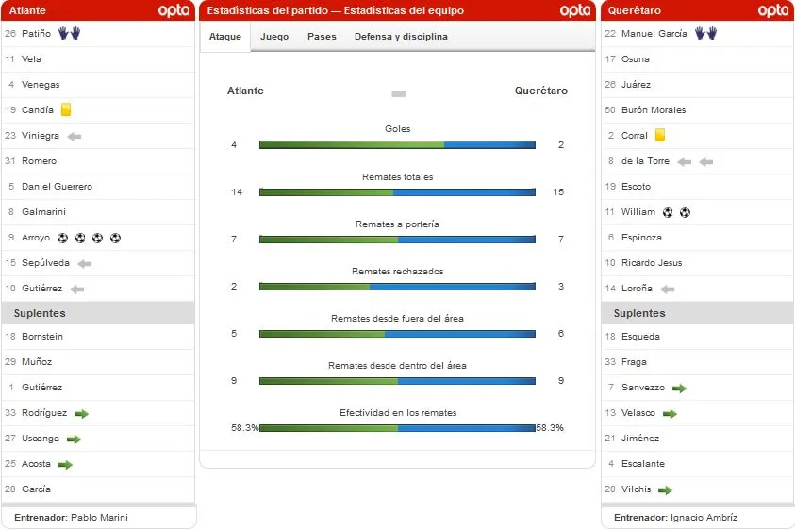Screen dimensions: 795x530
Task: Select the Ataque tab
Action: click(x=225, y=37)
